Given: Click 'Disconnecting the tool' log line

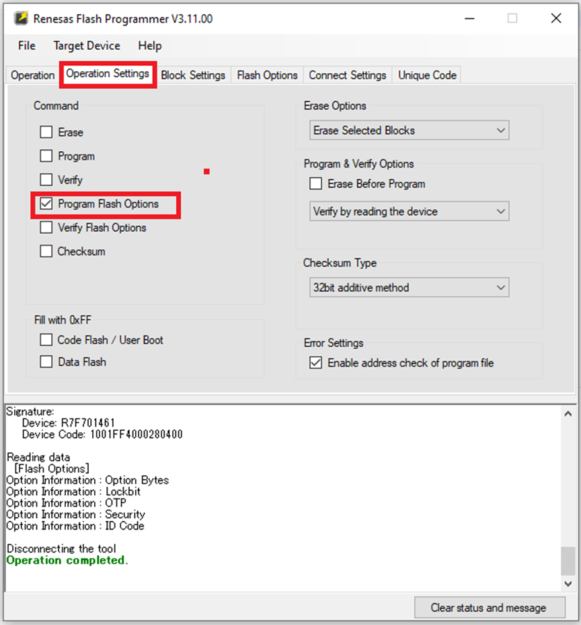Looking at the screenshot, I should 61,549.
